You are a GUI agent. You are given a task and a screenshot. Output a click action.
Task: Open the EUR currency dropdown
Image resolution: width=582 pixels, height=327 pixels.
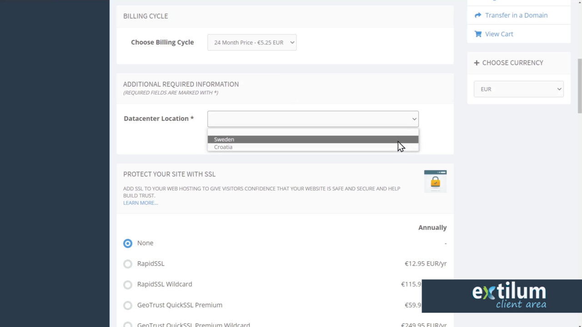pos(519,89)
